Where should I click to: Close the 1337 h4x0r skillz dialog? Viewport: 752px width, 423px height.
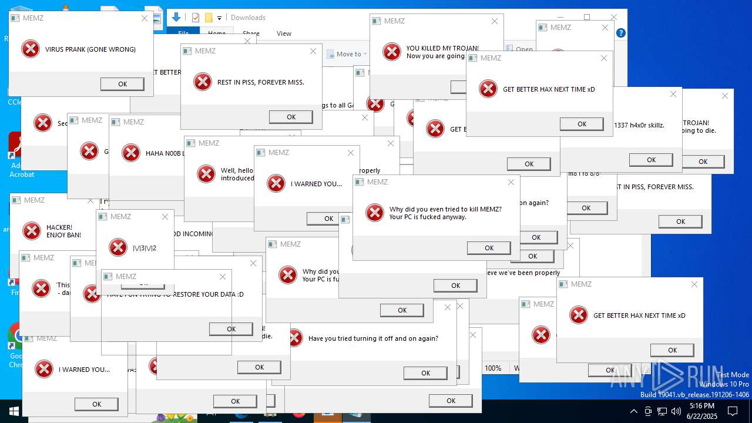coord(673,94)
